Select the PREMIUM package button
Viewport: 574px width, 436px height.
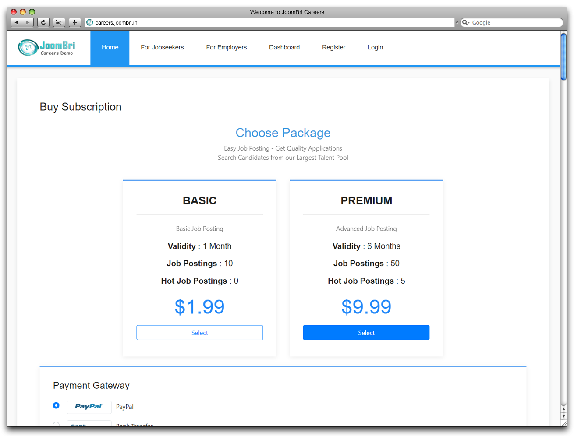tap(366, 333)
